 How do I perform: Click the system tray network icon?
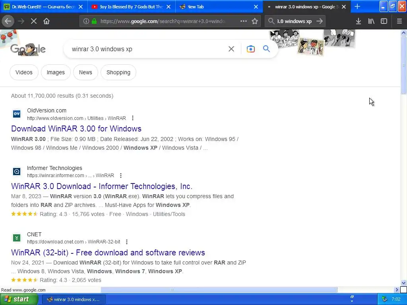point(385,299)
